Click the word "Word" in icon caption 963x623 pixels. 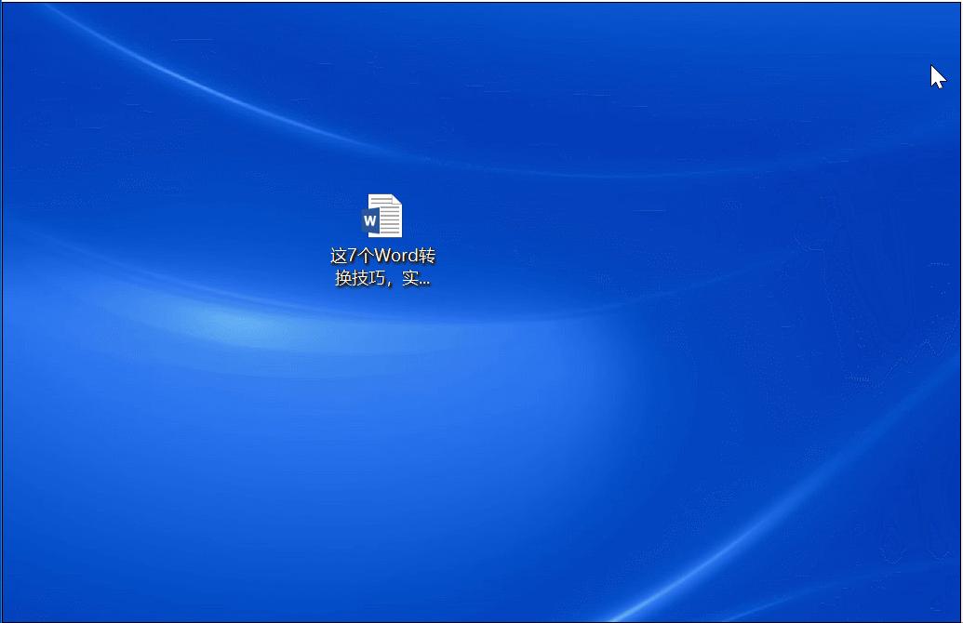(395, 256)
